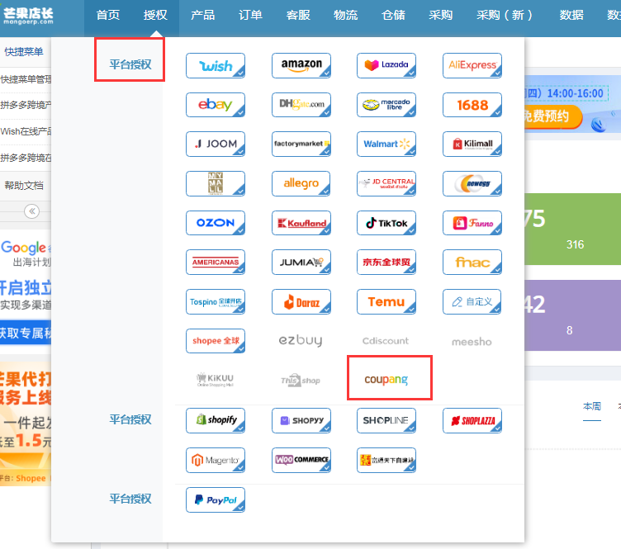The image size is (621, 549).
Task: Open the 物流 logistics menu
Action: [345, 15]
